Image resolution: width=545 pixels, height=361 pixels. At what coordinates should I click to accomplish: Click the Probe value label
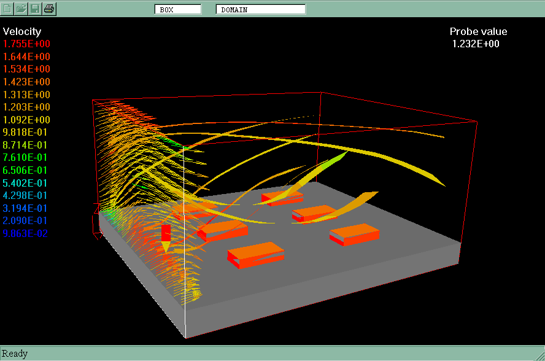point(478,32)
